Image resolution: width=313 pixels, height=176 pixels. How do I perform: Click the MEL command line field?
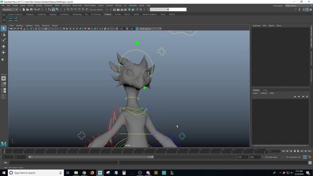(64, 163)
